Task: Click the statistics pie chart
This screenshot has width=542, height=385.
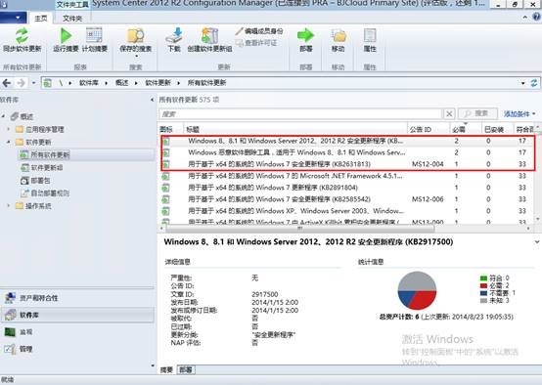Action: point(417,290)
